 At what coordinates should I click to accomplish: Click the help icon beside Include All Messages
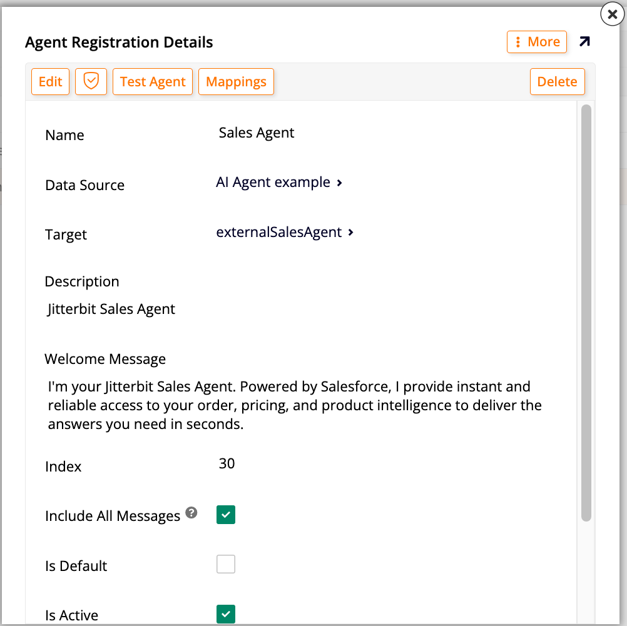(x=191, y=512)
